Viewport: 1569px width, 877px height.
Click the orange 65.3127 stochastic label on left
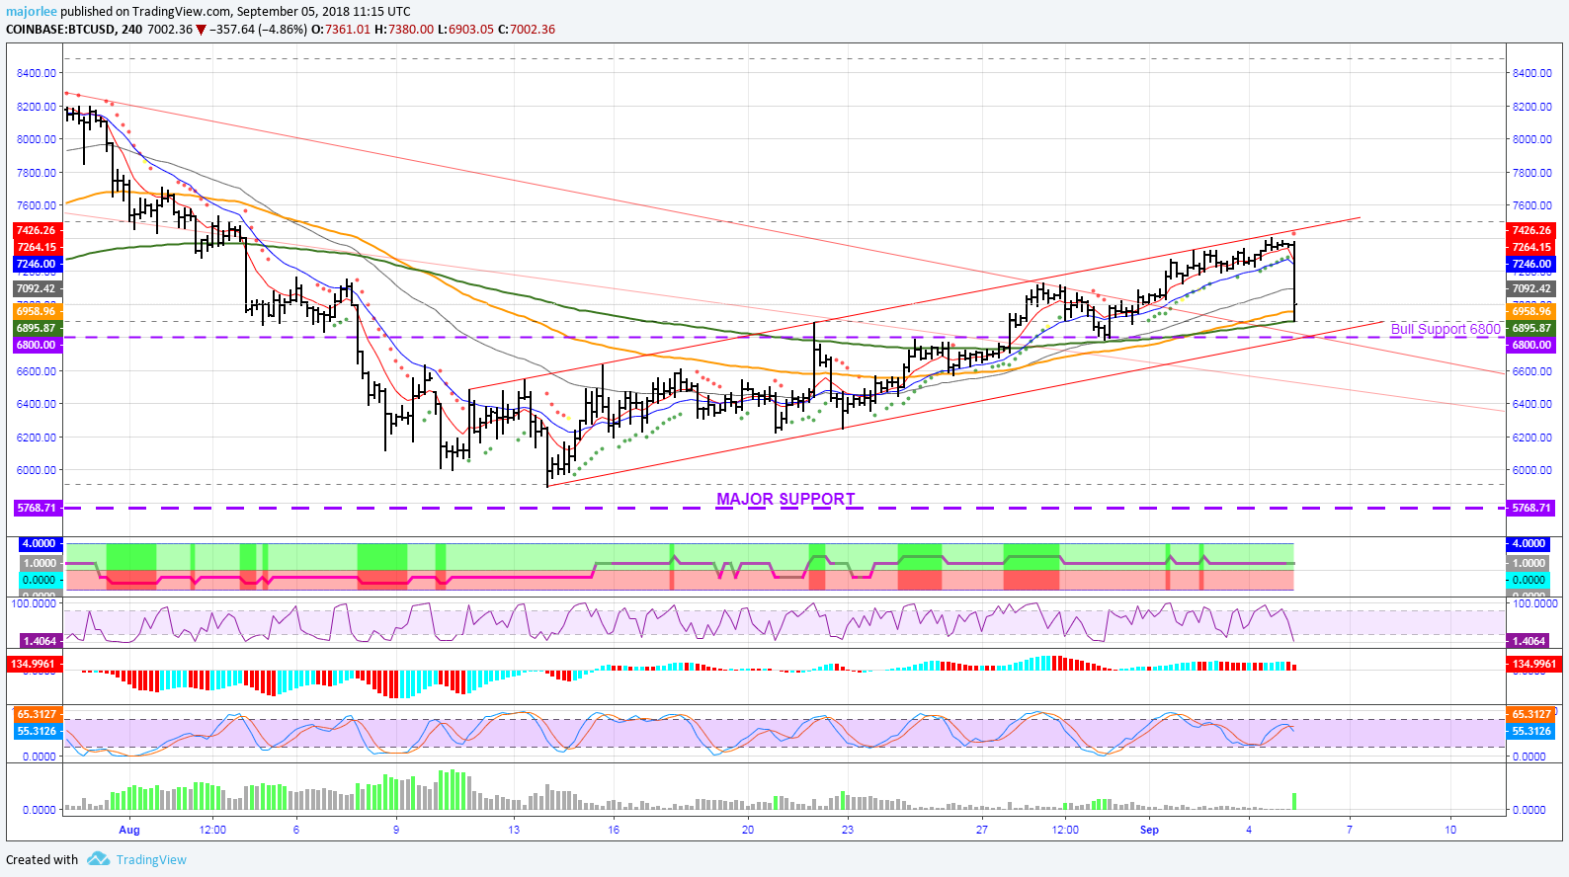(x=38, y=714)
